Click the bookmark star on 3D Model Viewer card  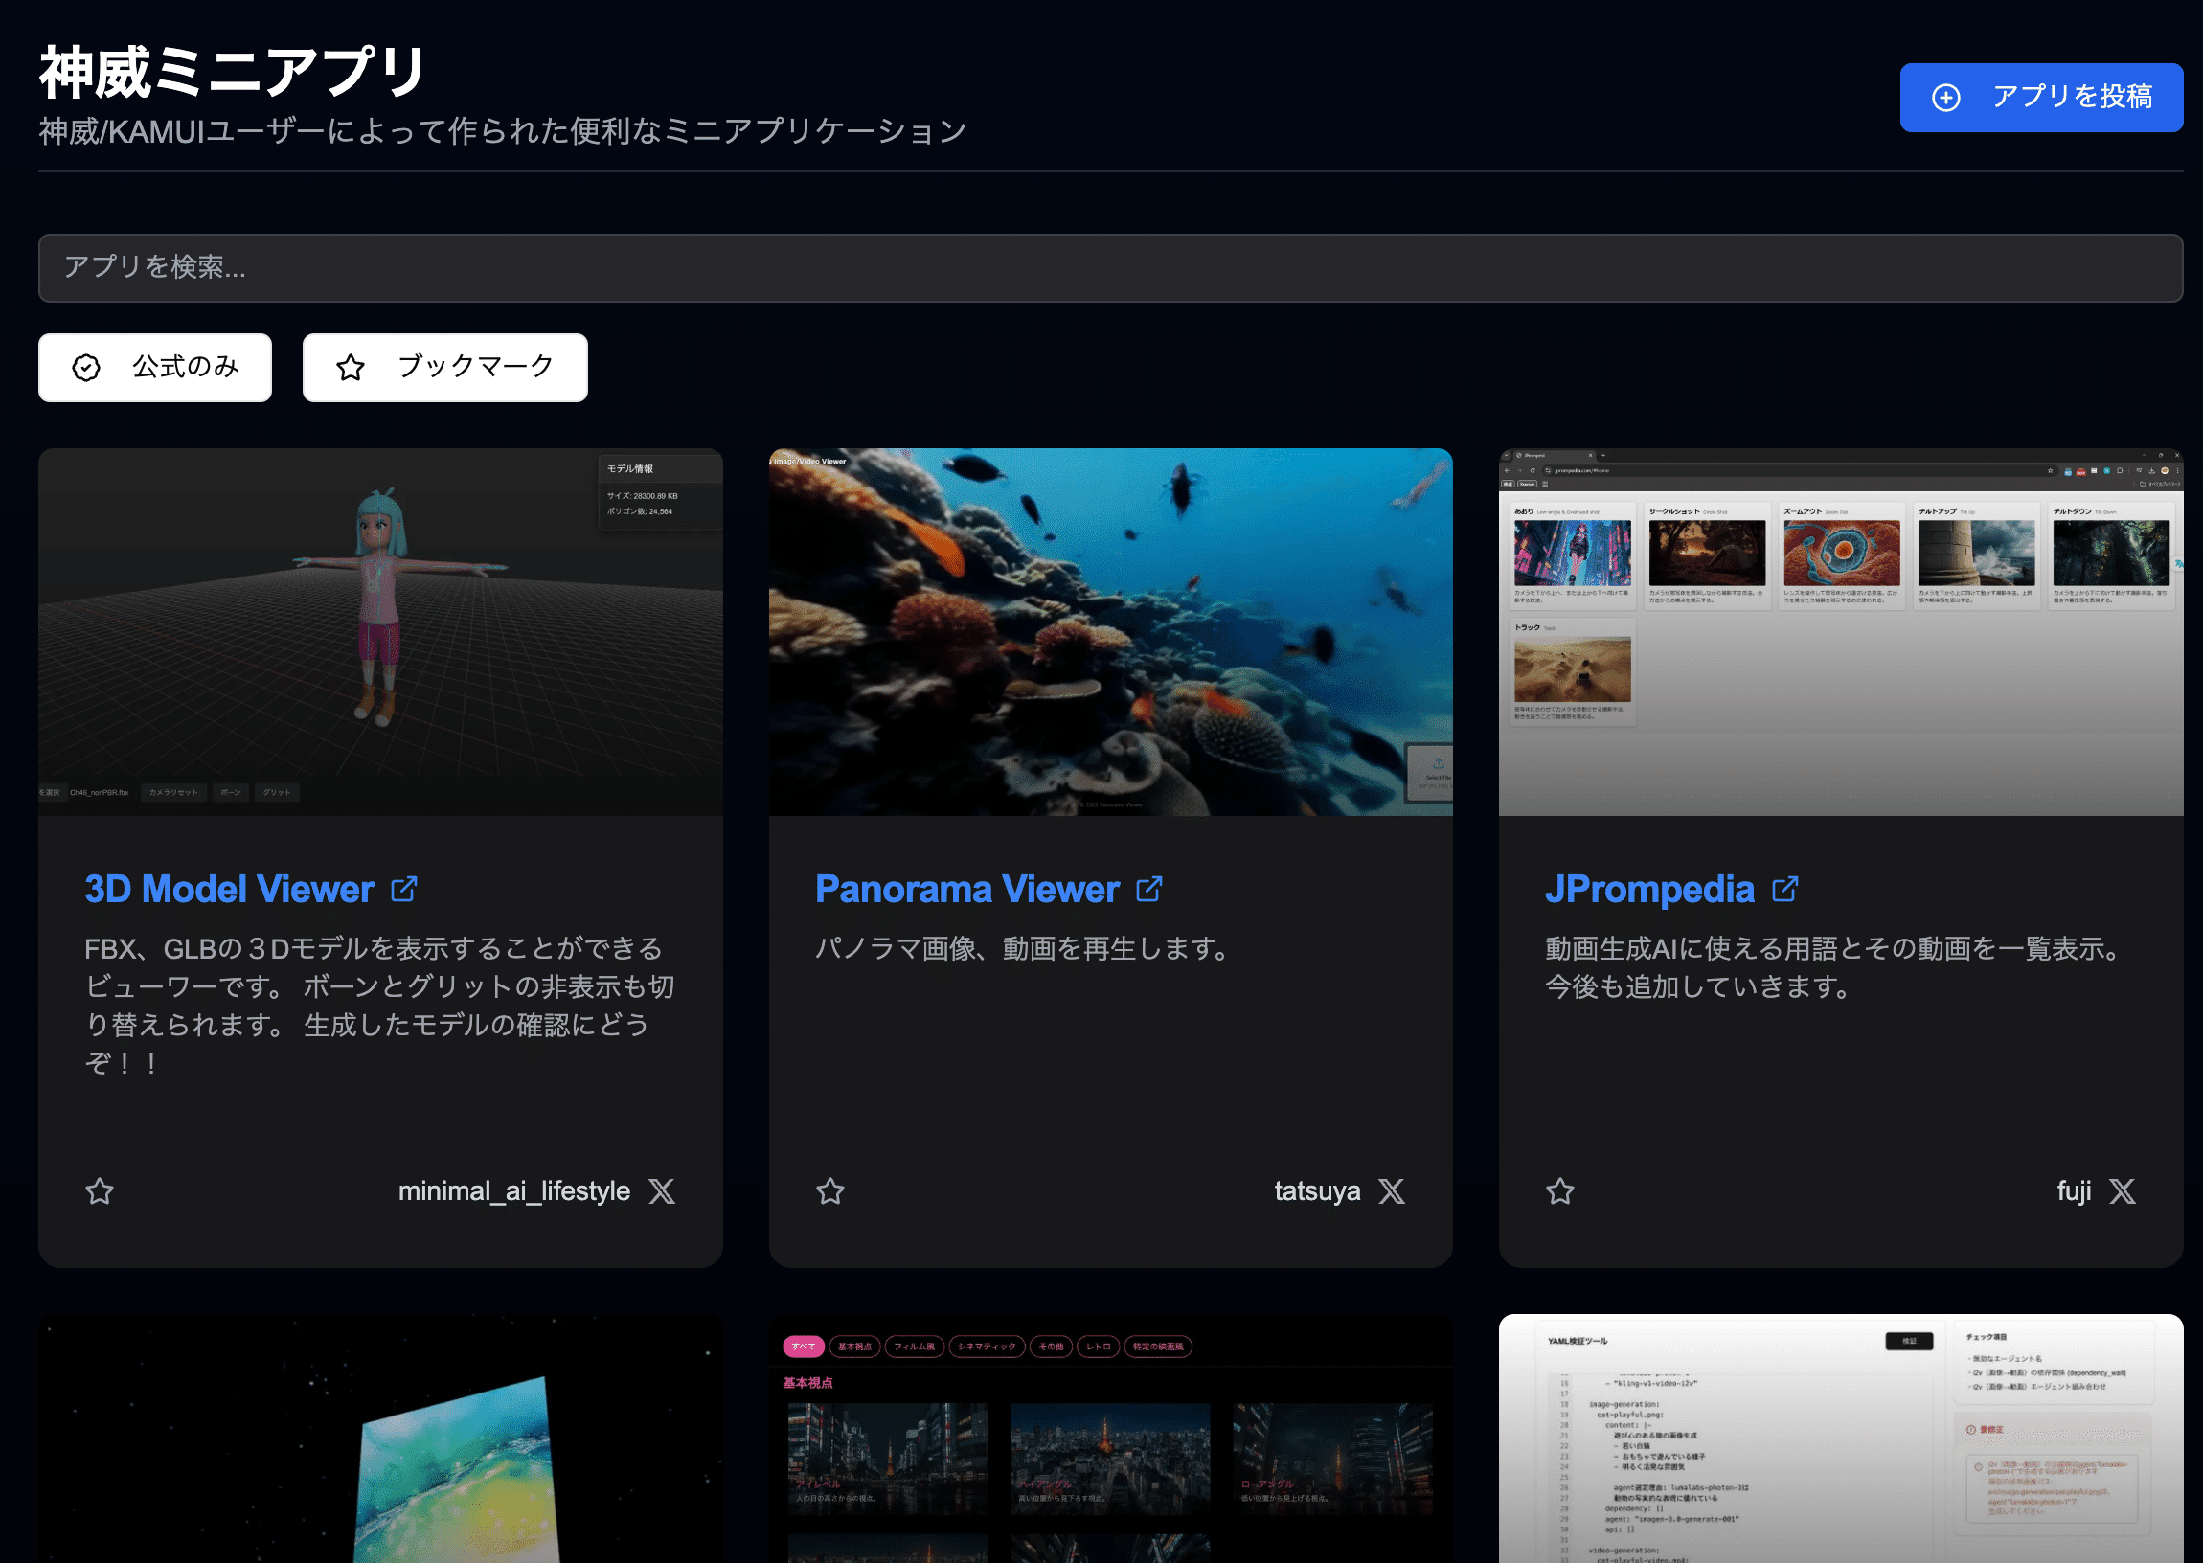(x=100, y=1191)
